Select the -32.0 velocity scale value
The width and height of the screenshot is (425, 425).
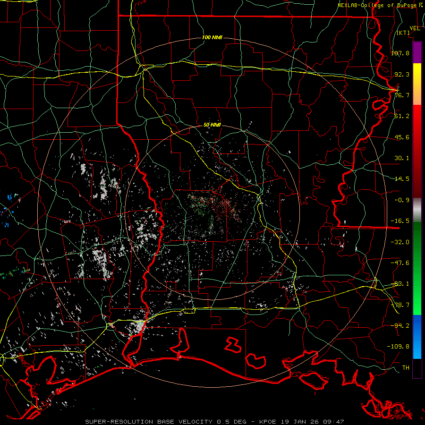pyautogui.click(x=400, y=242)
